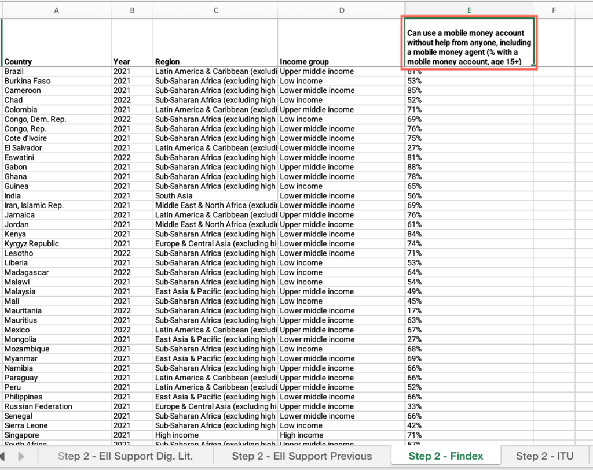This screenshot has height=470, width=593.
Task: Select column B header
Action: coord(132,10)
